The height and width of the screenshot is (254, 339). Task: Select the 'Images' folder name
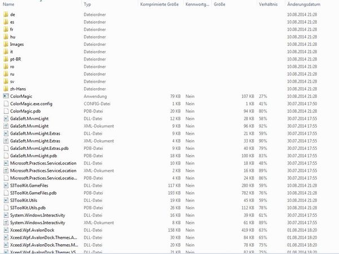coord(17,44)
